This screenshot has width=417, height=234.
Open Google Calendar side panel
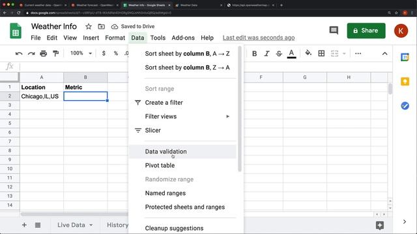click(405, 57)
